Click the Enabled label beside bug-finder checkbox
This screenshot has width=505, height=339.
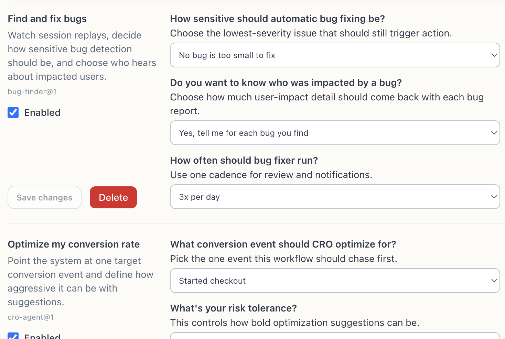42,113
